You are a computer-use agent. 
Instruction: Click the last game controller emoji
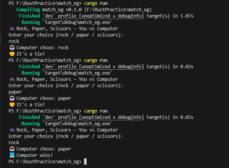(12, 130)
